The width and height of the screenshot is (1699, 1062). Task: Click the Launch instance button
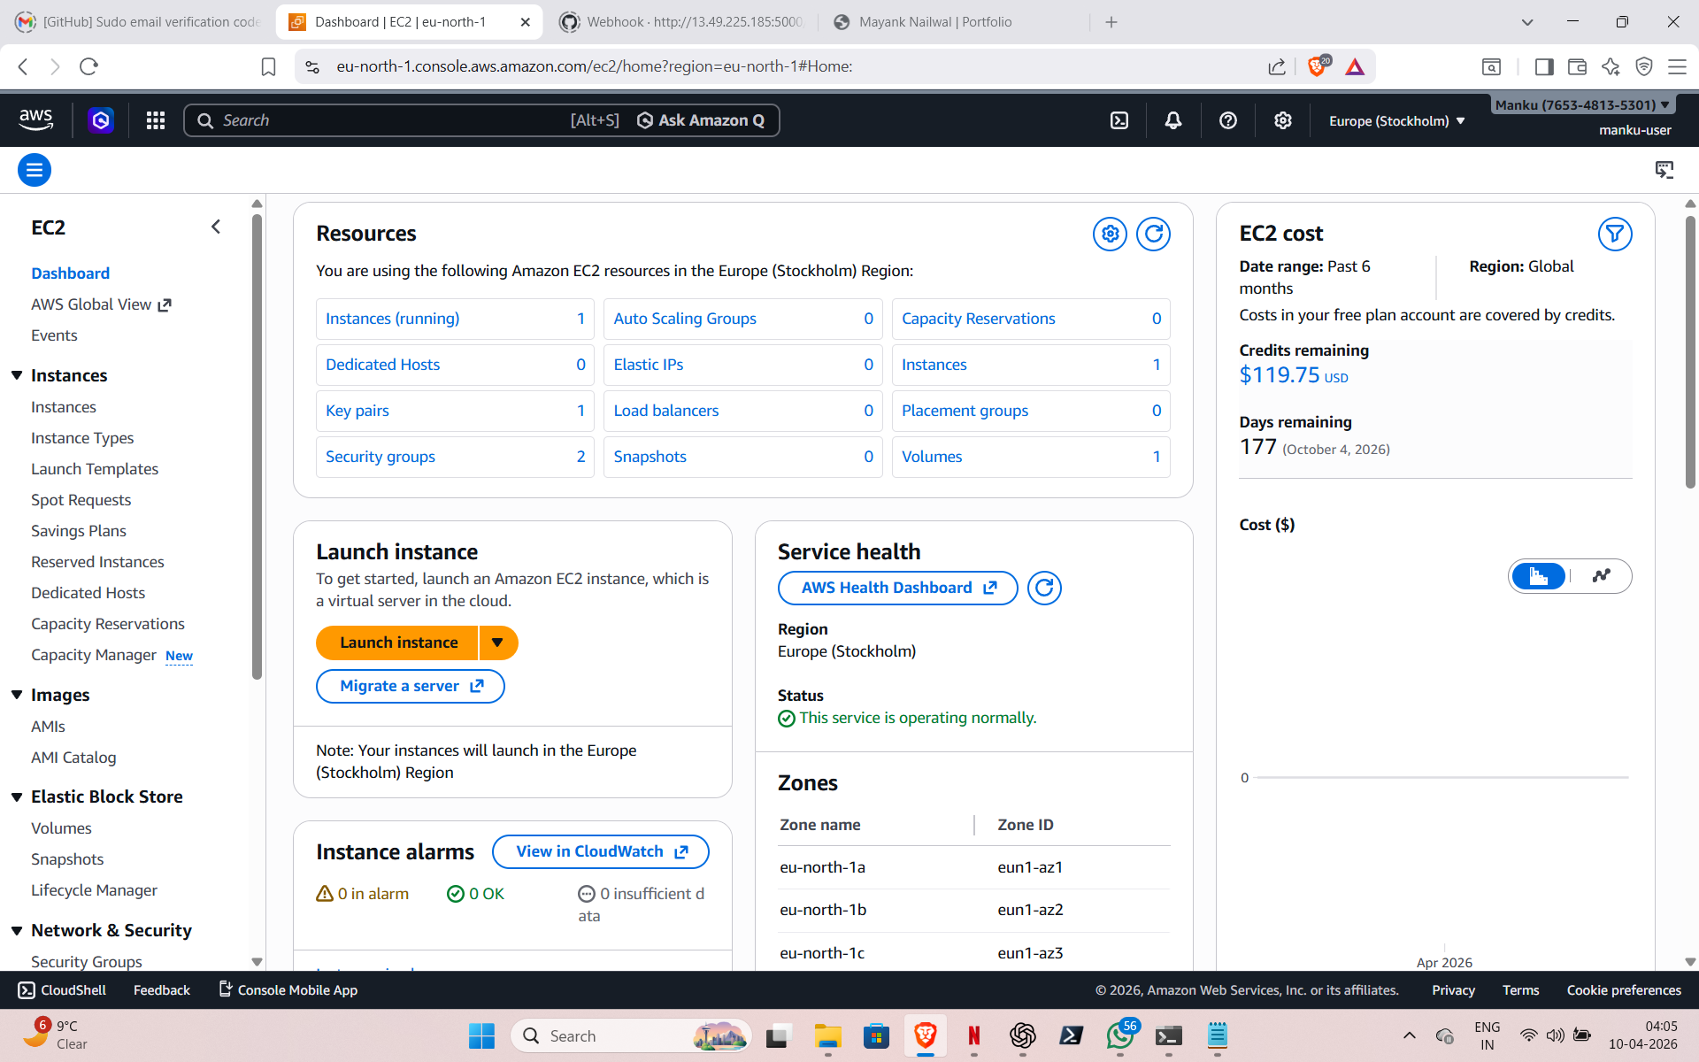click(x=398, y=643)
